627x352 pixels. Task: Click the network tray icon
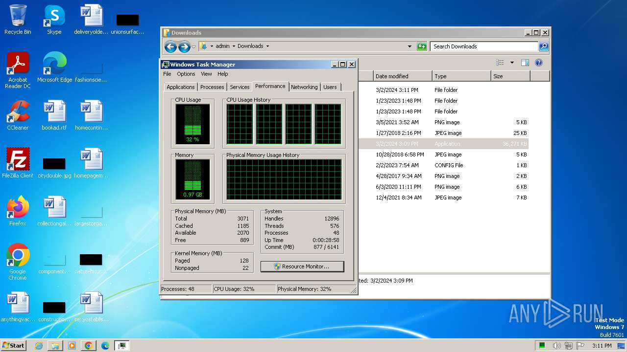click(x=569, y=346)
